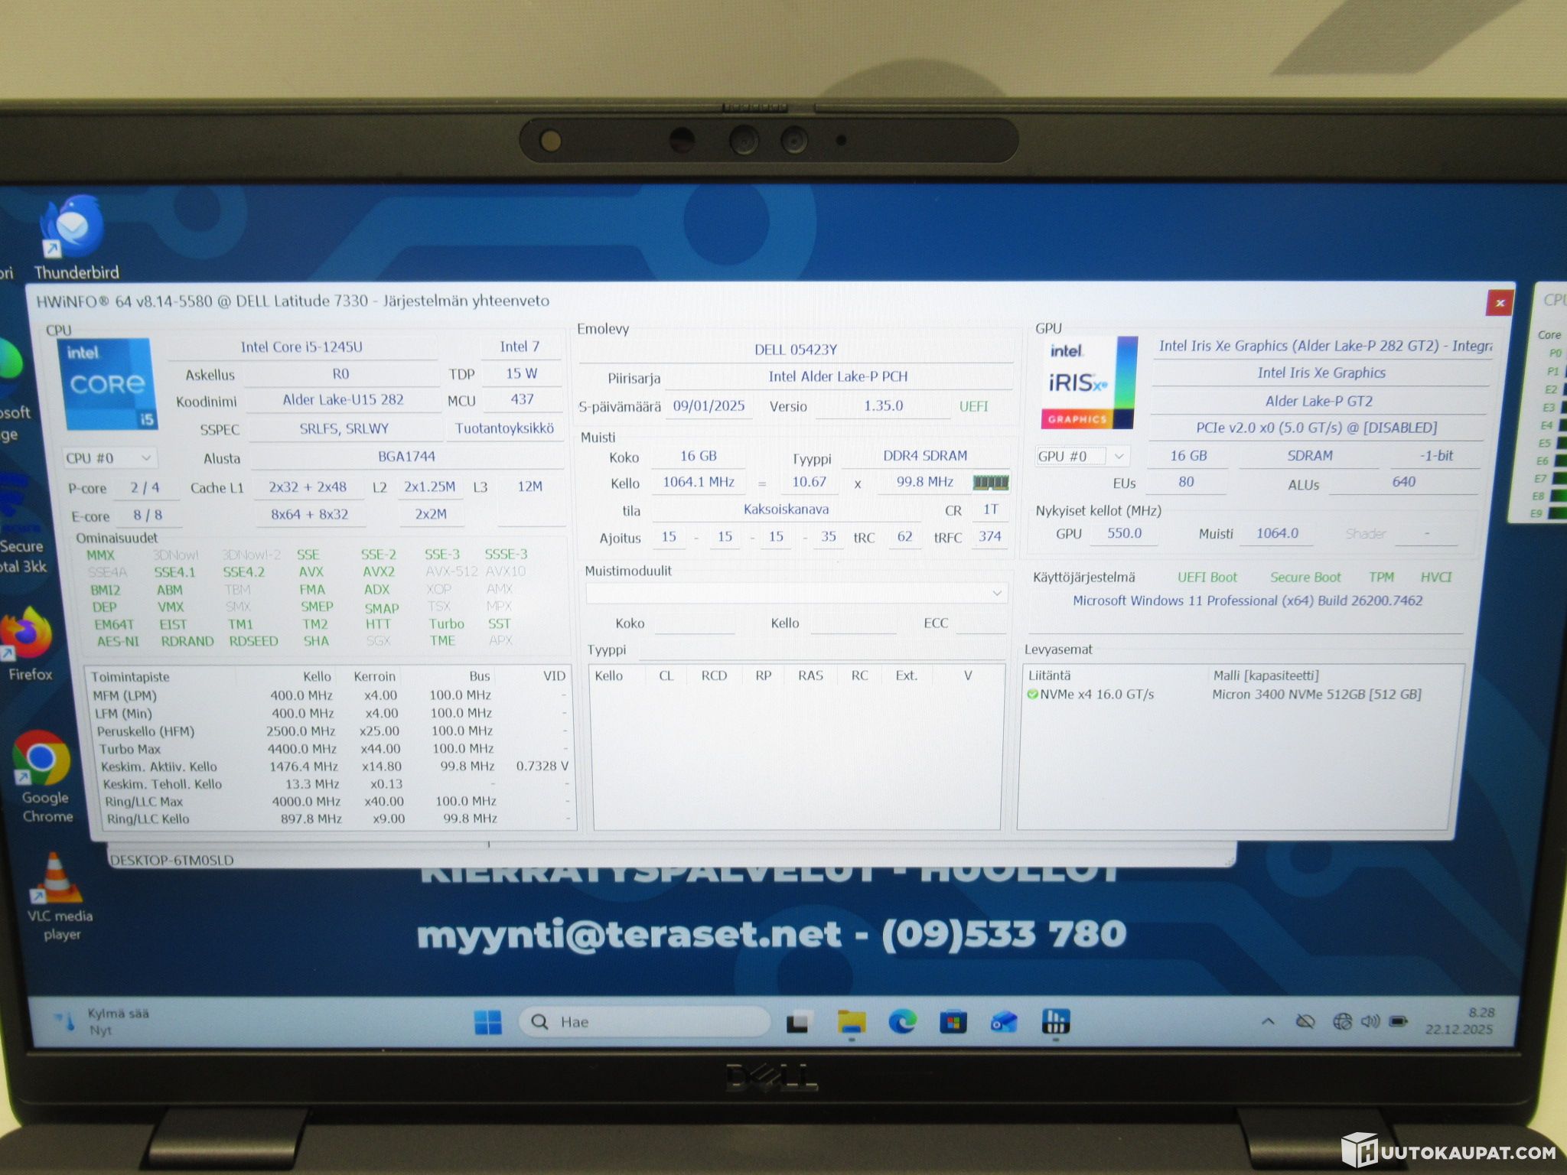Click the battery tray icon
1567x1175 pixels.
pyautogui.click(x=1399, y=1021)
